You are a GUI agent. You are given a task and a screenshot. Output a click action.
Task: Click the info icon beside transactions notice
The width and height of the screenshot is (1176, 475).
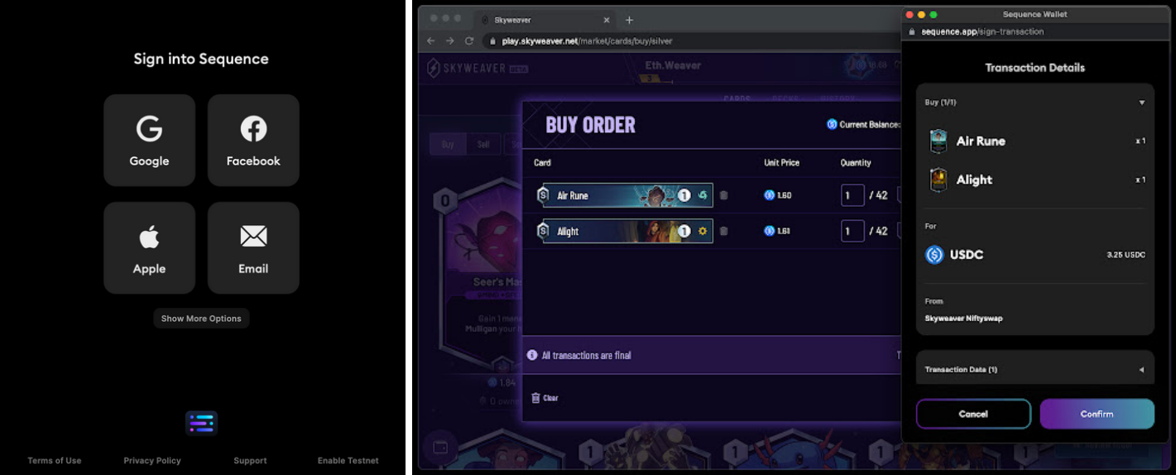(532, 355)
